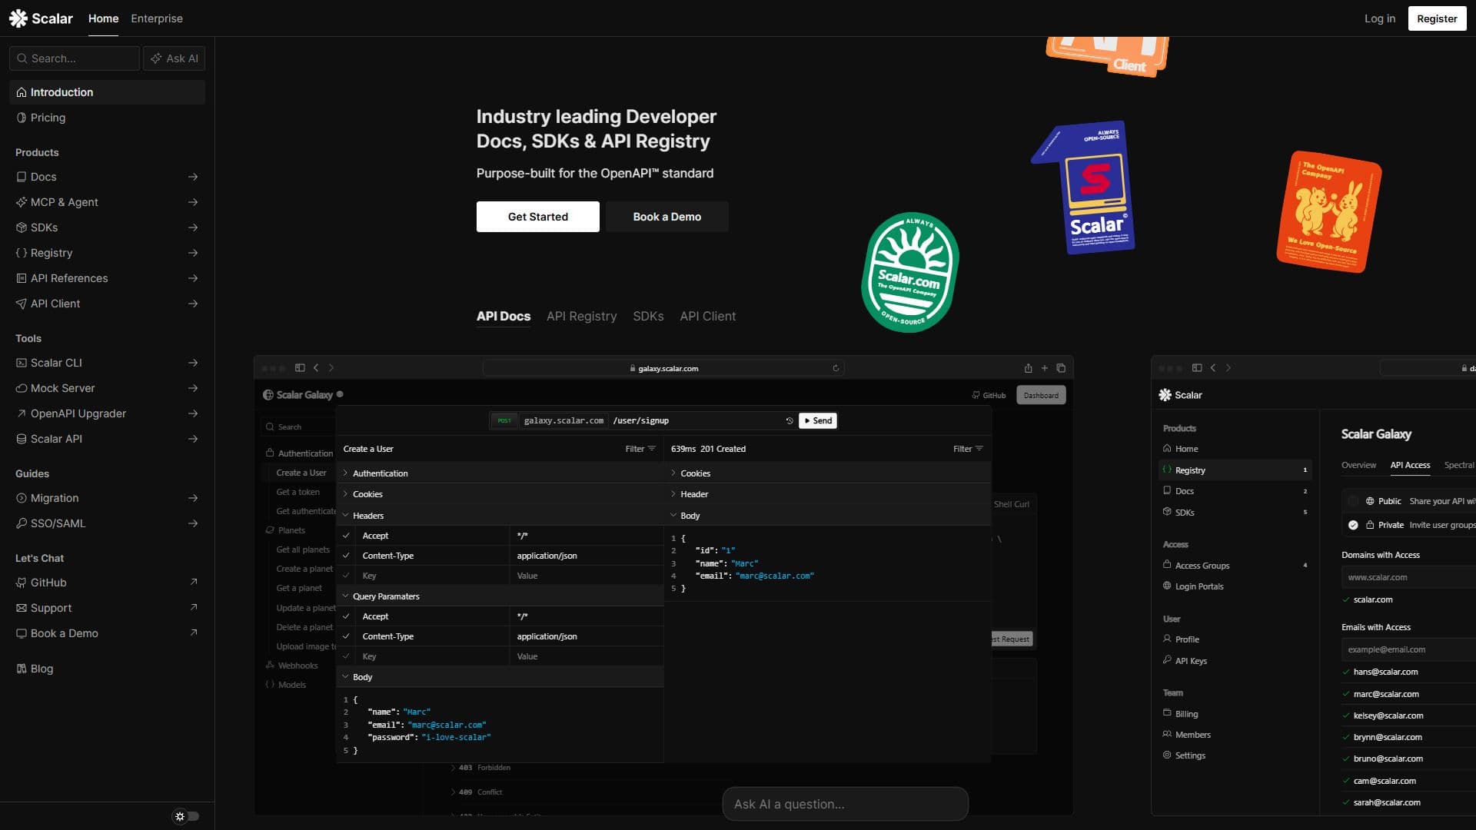Select the API Registry showcase tab
1476x830 pixels.
[x=582, y=317]
